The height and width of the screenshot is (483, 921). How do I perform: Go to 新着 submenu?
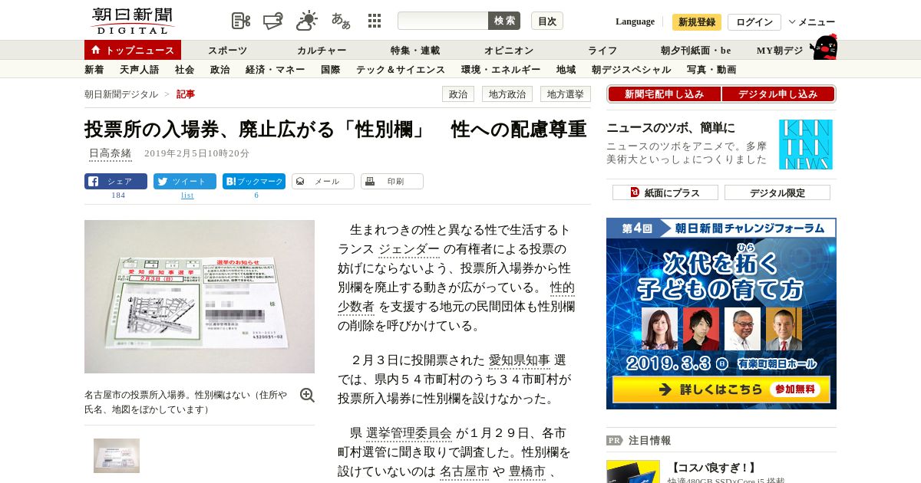94,70
